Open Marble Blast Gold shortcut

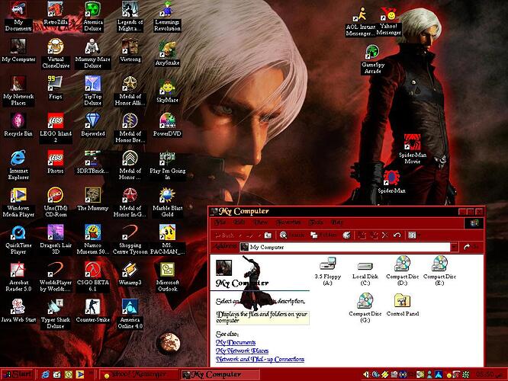168,203
